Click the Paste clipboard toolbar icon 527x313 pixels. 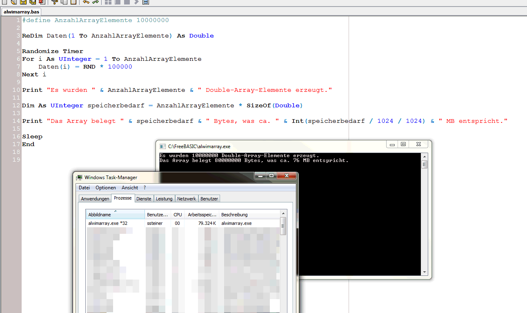point(73,2)
